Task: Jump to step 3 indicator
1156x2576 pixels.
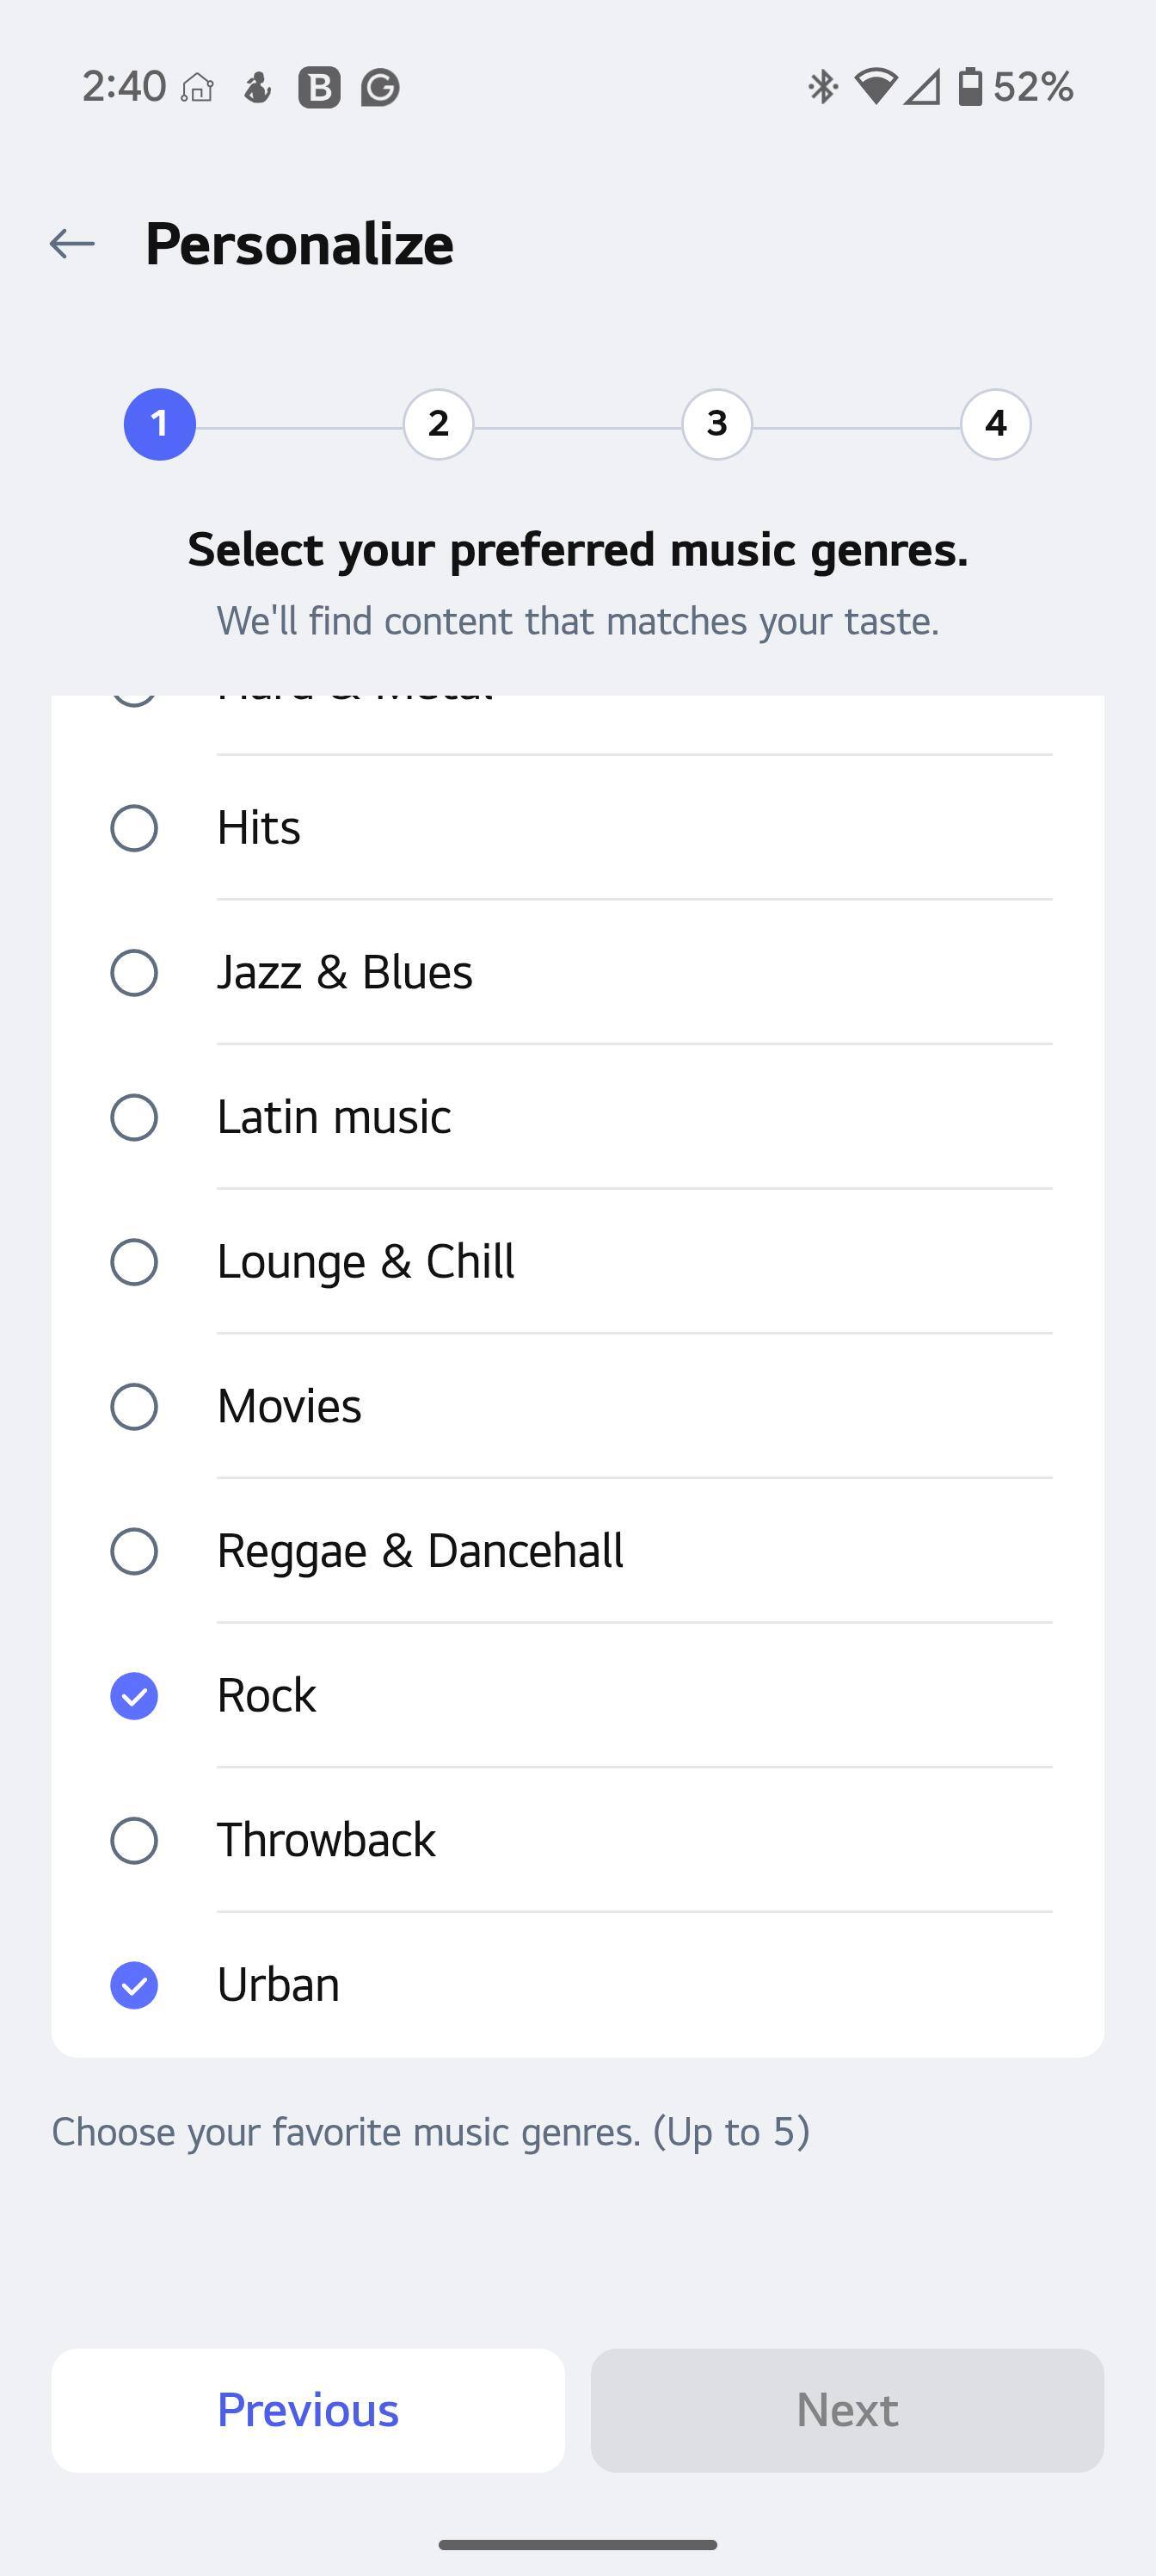Action: (717, 424)
